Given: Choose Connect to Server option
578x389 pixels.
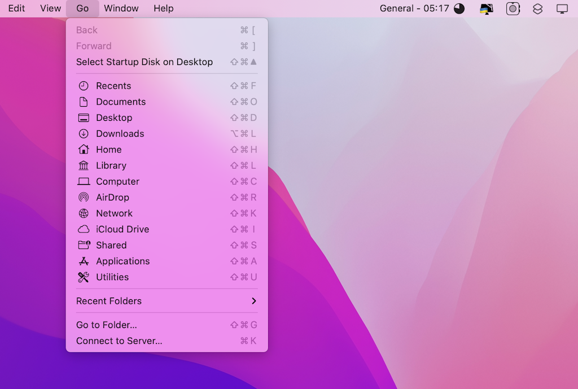Looking at the screenshot, I should click(119, 340).
